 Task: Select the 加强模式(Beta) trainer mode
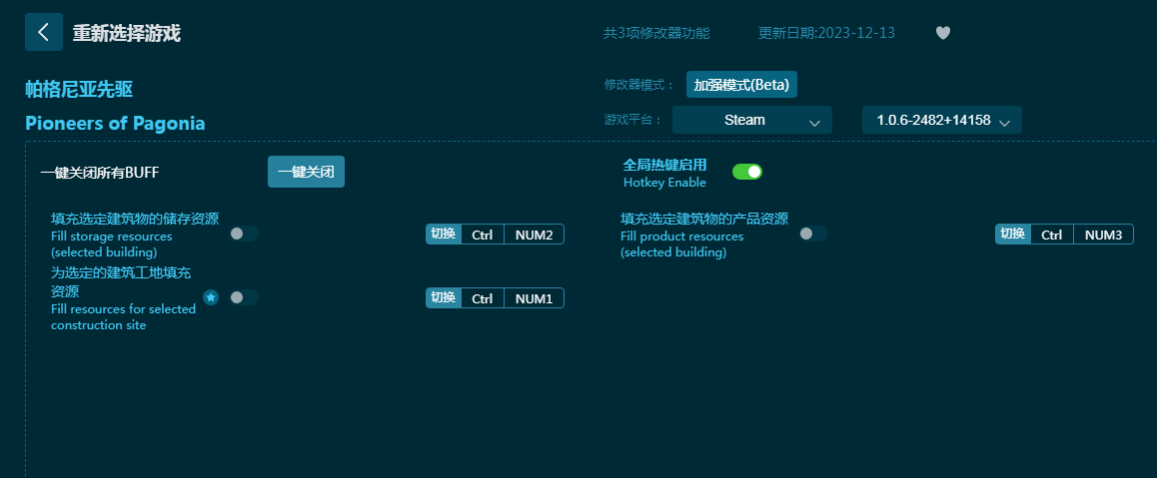(x=741, y=85)
